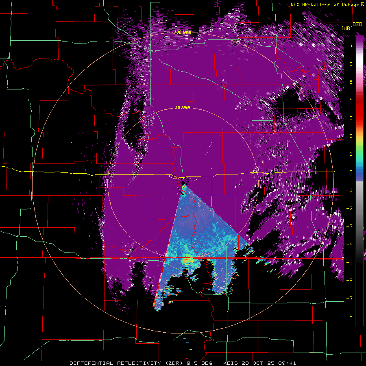Click the [dB] units label
Image resolution: width=366 pixels, height=366 pixels.
347,28
